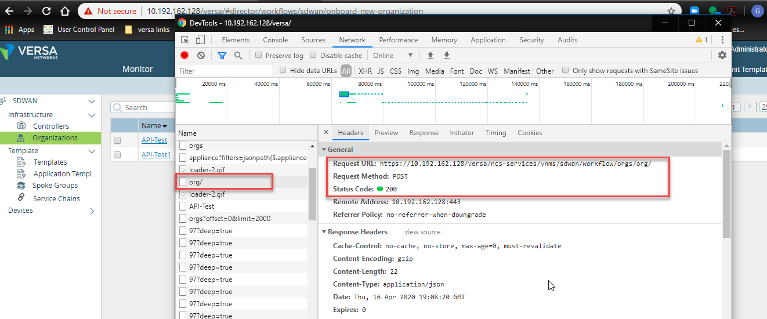
Task: Select the inspect element picker icon
Action: [185, 40]
